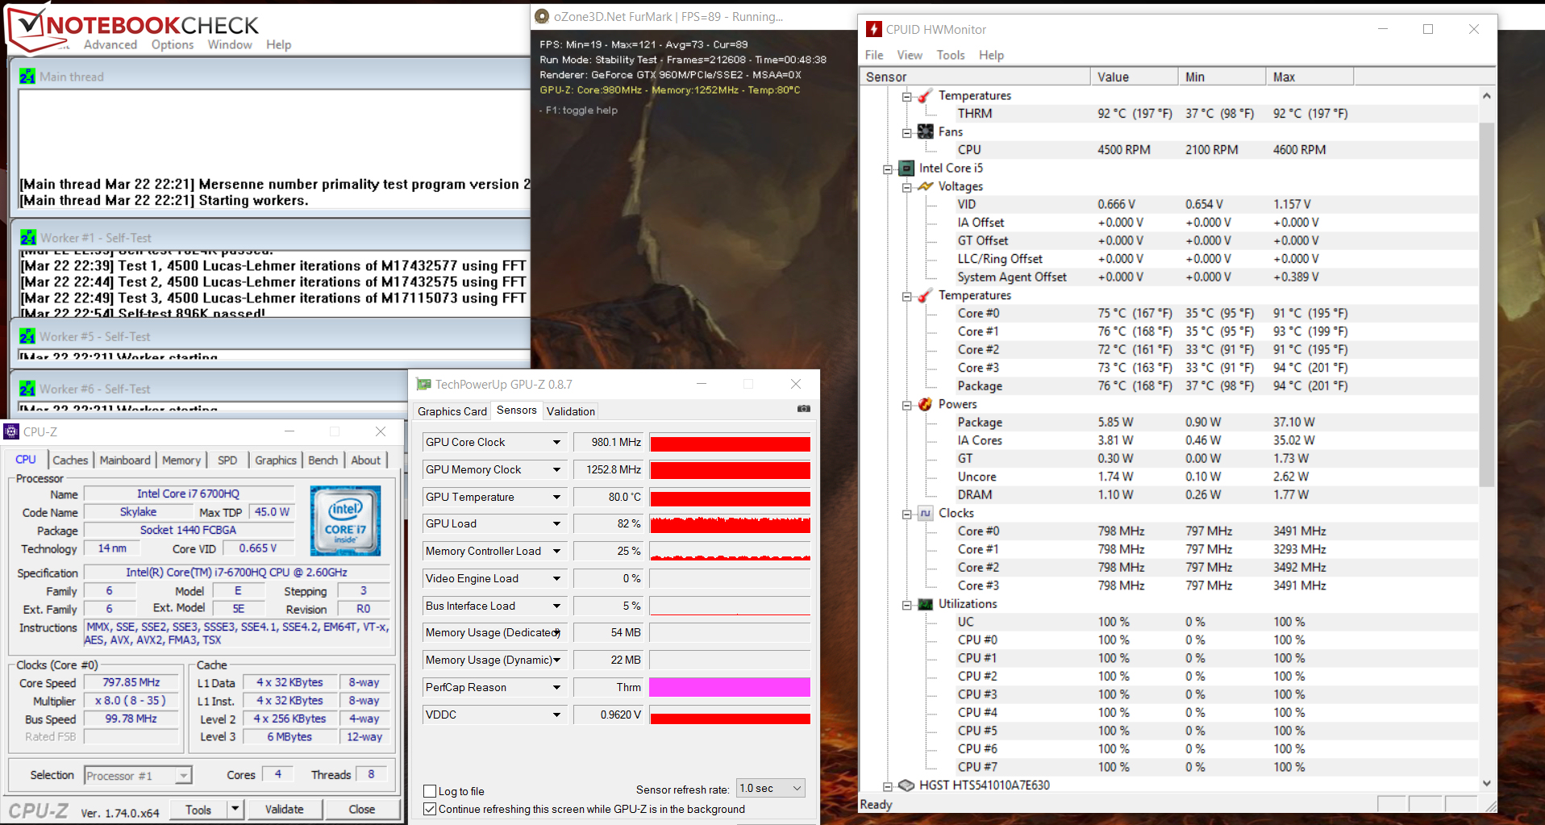Screen dimensions: 1545x825
Task: Click the Powers flame icon in HWMonitor
Action: point(925,404)
